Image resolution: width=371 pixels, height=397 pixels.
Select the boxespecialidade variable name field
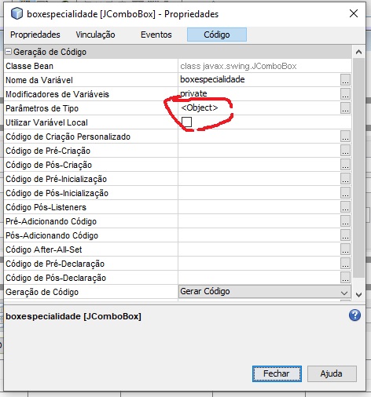tap(259, 79)
